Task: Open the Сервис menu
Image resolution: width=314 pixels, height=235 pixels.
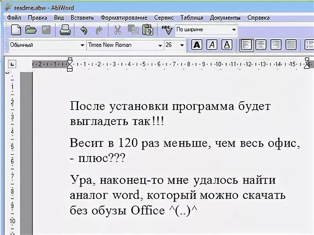Action: 164,18
